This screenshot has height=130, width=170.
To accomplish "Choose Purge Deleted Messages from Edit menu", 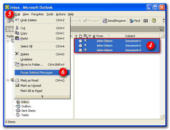I will pos(37,72).
